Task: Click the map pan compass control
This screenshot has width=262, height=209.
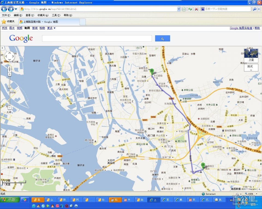Action: [10, 56]
